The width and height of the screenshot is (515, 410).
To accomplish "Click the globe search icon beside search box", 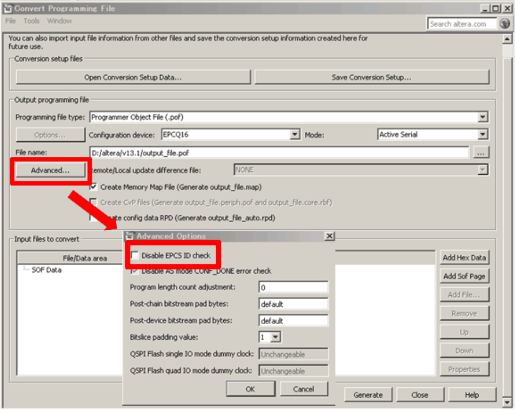I will 505,23.
